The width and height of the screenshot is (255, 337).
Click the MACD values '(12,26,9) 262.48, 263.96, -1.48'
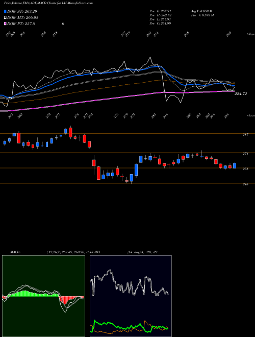(x=69, y=252)
